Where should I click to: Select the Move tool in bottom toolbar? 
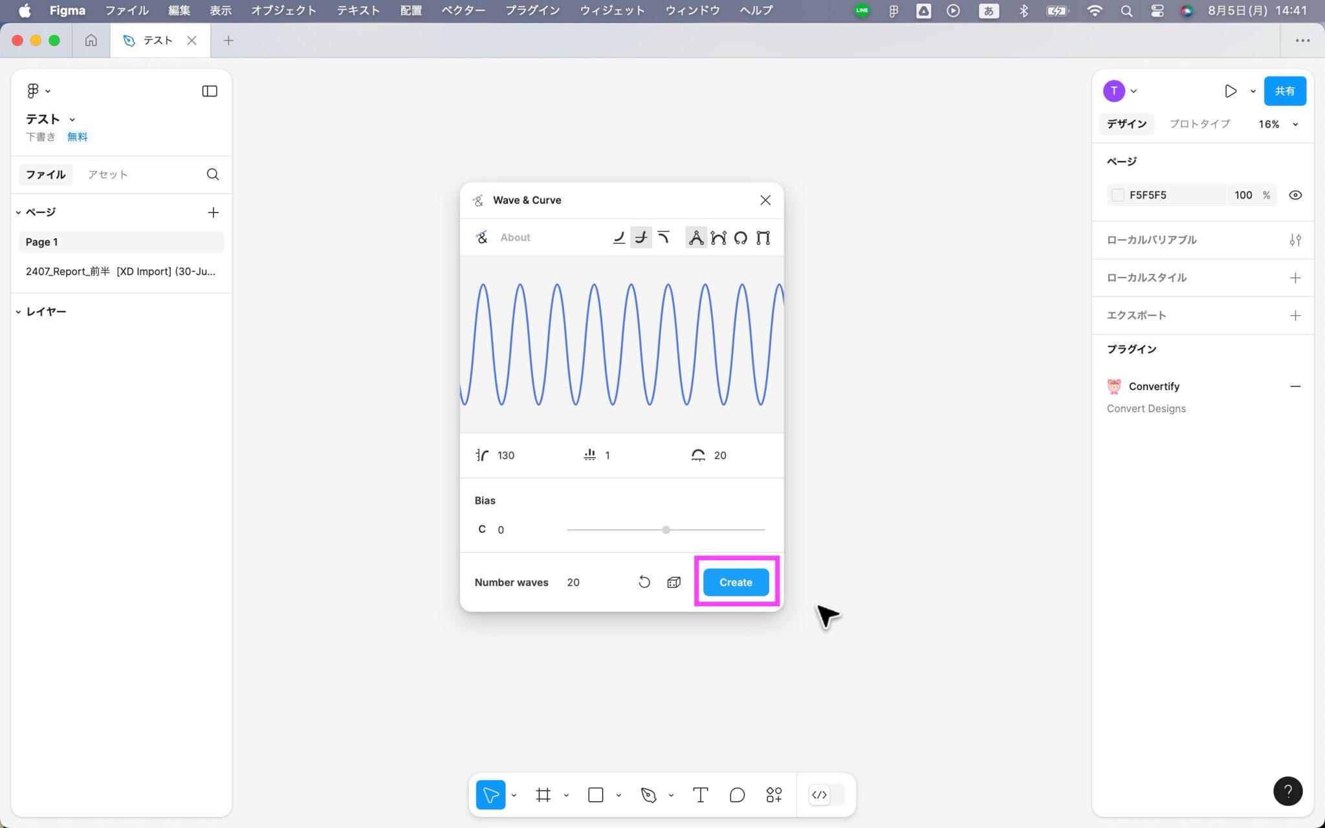tap(490, 795)
